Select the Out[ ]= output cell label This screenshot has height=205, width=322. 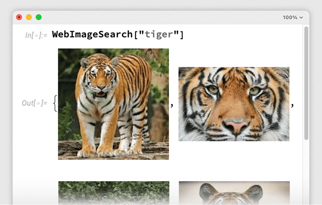tap(34, 103)
